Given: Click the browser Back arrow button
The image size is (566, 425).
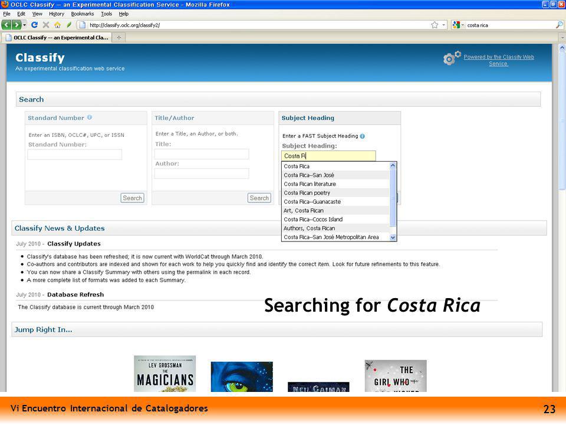Looking at the screenshot, I should tap(6, 25).
